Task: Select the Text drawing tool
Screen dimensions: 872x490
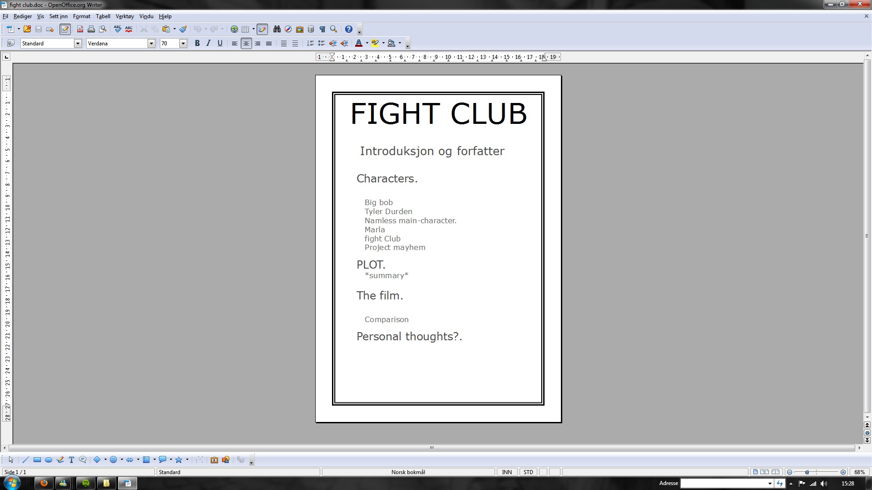Action: pos(71,460)
